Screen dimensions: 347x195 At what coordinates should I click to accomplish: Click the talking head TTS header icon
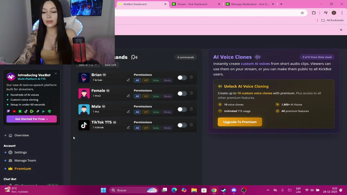click(134, 57)
